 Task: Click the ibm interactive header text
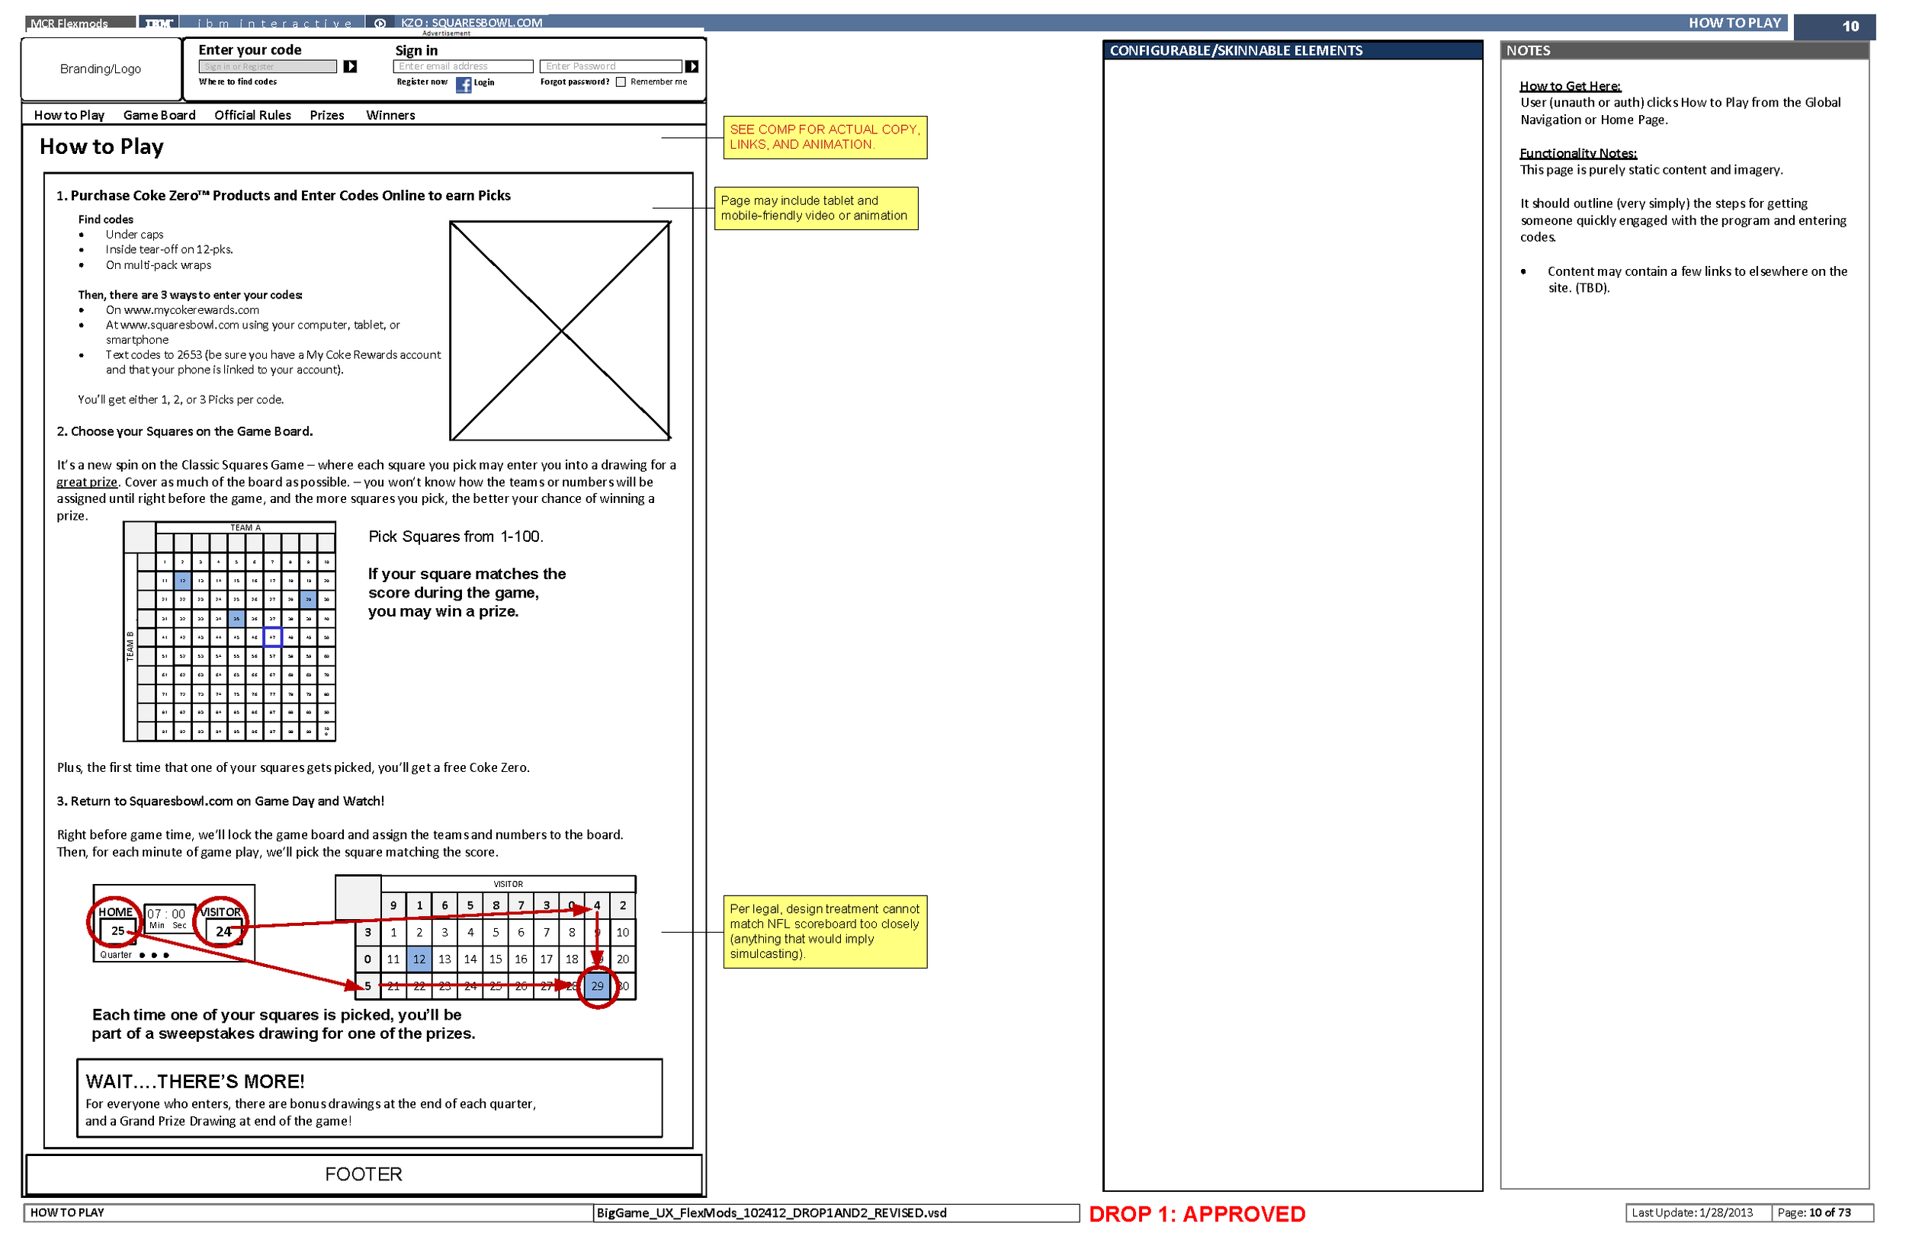click(x=276, y=23)
